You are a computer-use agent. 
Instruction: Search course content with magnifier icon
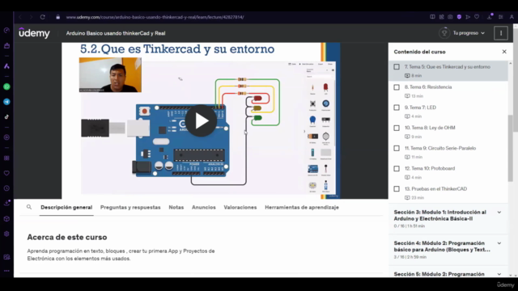29,207
